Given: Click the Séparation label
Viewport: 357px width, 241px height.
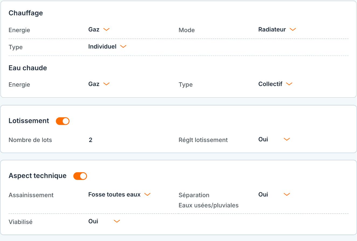Looking at the screenshot, I should pyautogui.click(x=194, y=195).
